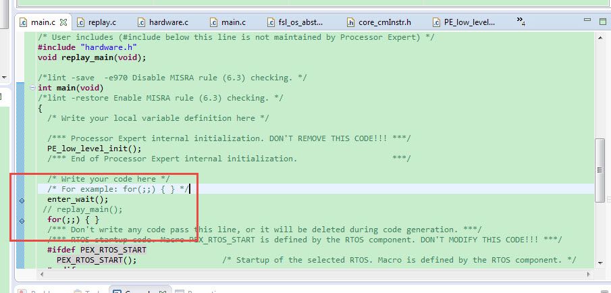Screen dimensions: 611x293
Task: Click the horizontal scrollbar right arrow
Action: click(590, 275)
